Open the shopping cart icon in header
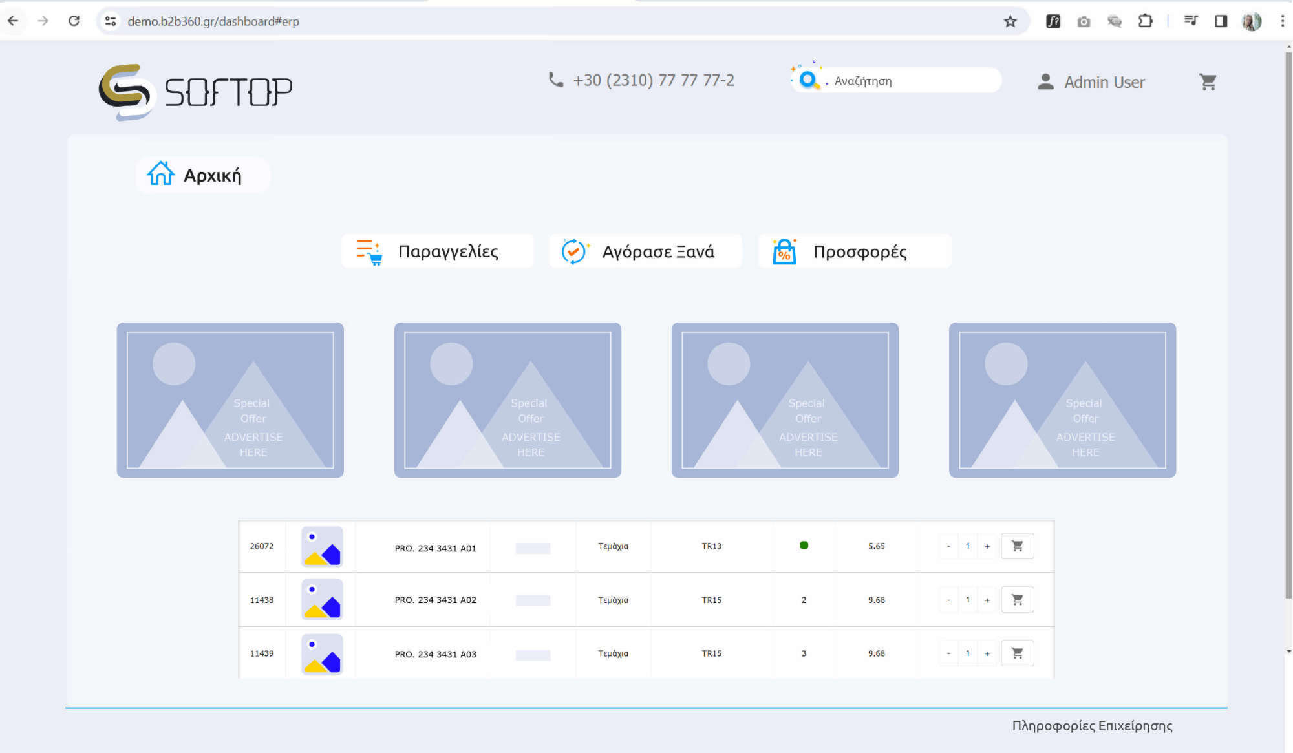The width and height of the screenshot is (1293, 753). pos(1208,82)
